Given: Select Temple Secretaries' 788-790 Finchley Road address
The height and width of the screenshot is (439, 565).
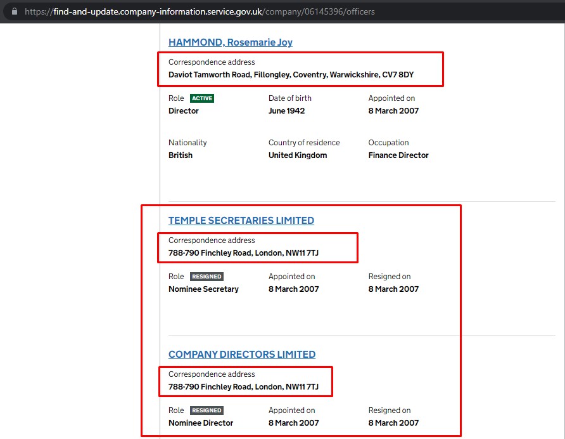Looking at the screenshot, I should tap(243, 252).
